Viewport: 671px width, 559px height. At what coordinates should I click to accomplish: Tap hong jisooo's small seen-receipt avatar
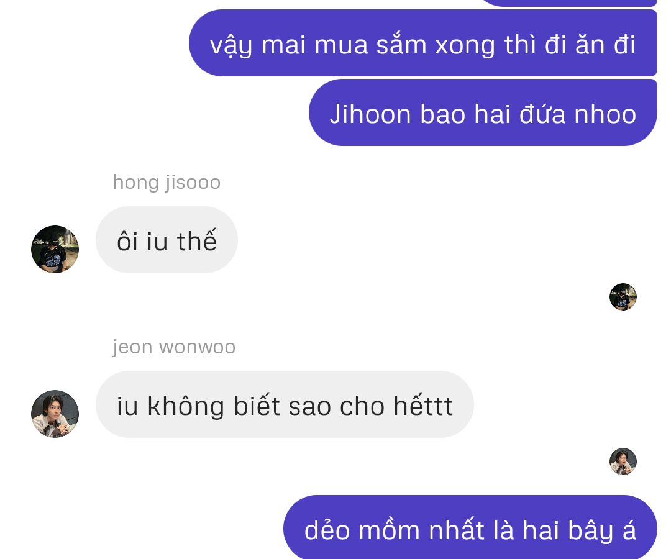point(623,297)
